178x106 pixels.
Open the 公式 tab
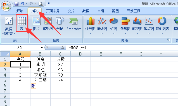(x=71, y=11)
